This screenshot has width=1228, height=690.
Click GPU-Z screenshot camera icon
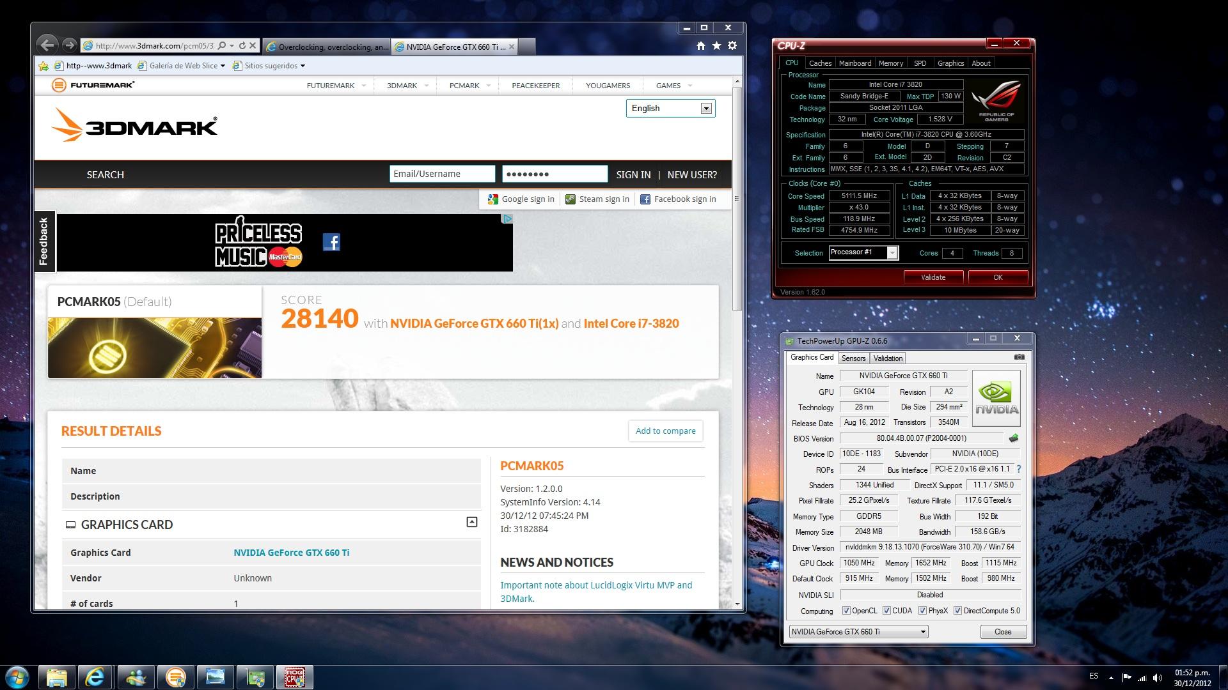click(x=1019, y=357)
